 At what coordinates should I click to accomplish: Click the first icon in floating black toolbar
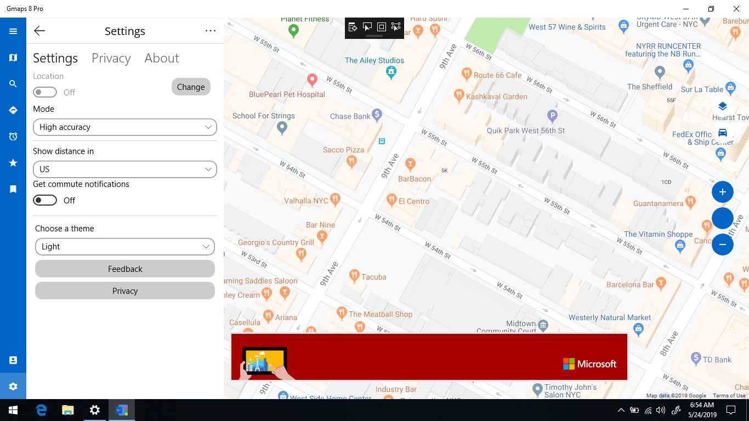pyautogui.click(x=353, y=27)
